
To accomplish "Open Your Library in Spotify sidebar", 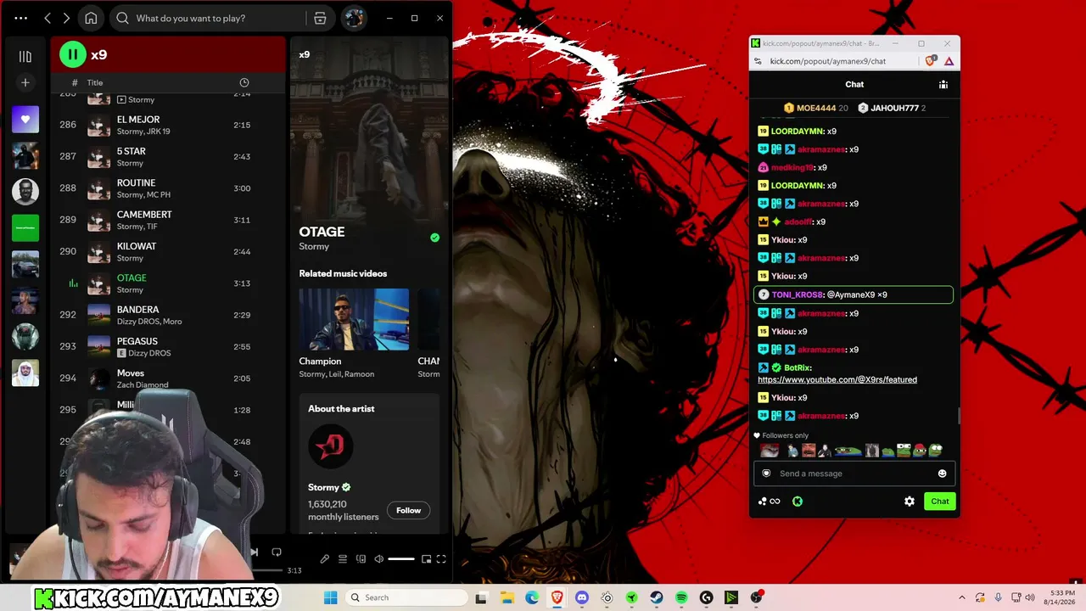I will (x=25, y=56).
